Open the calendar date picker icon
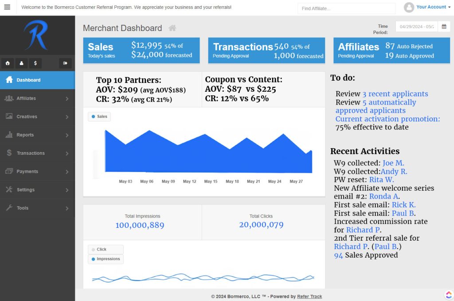Image resolution: width=454 pixels, height=301 pixels. 443,27
